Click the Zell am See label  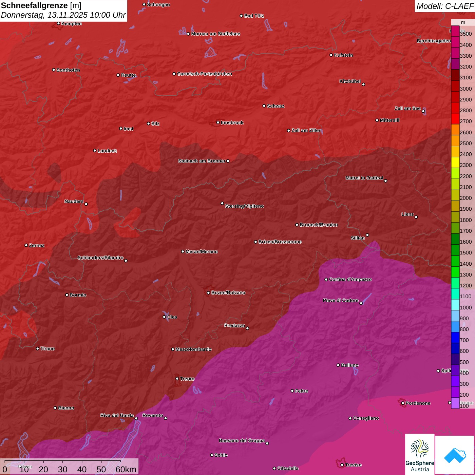coord(407,108)
